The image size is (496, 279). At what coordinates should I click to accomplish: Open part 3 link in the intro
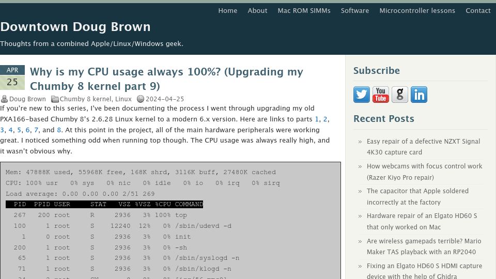tap(2, 130)
